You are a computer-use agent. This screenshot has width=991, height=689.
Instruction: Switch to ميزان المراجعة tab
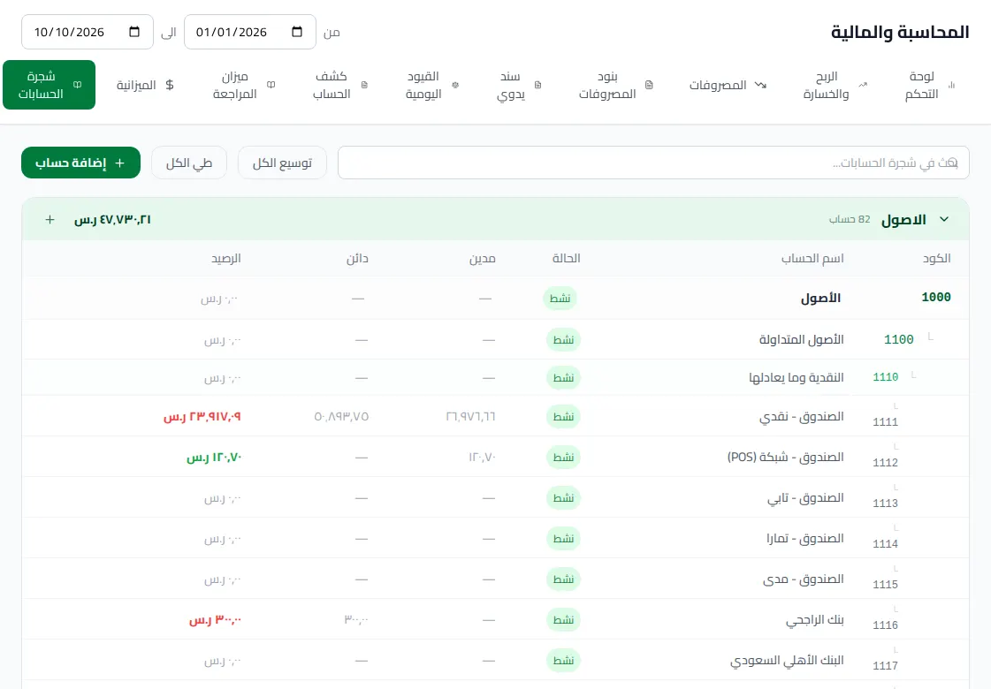(x=243, y=85)
